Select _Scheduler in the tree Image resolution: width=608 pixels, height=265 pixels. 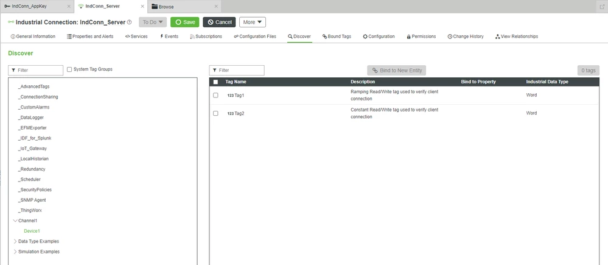29,179
